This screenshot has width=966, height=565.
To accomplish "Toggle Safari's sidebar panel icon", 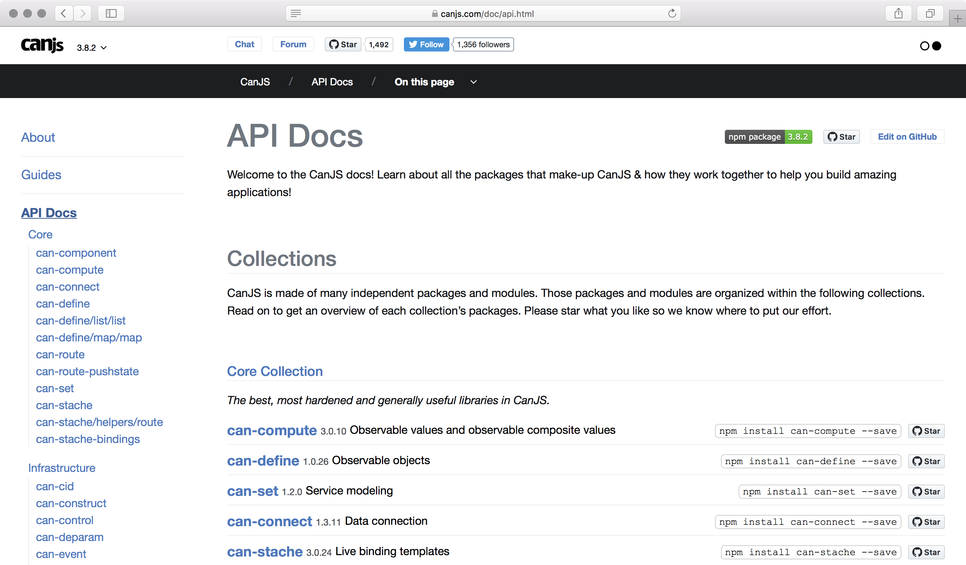I will pyautogui.click(x=111, y=13).
